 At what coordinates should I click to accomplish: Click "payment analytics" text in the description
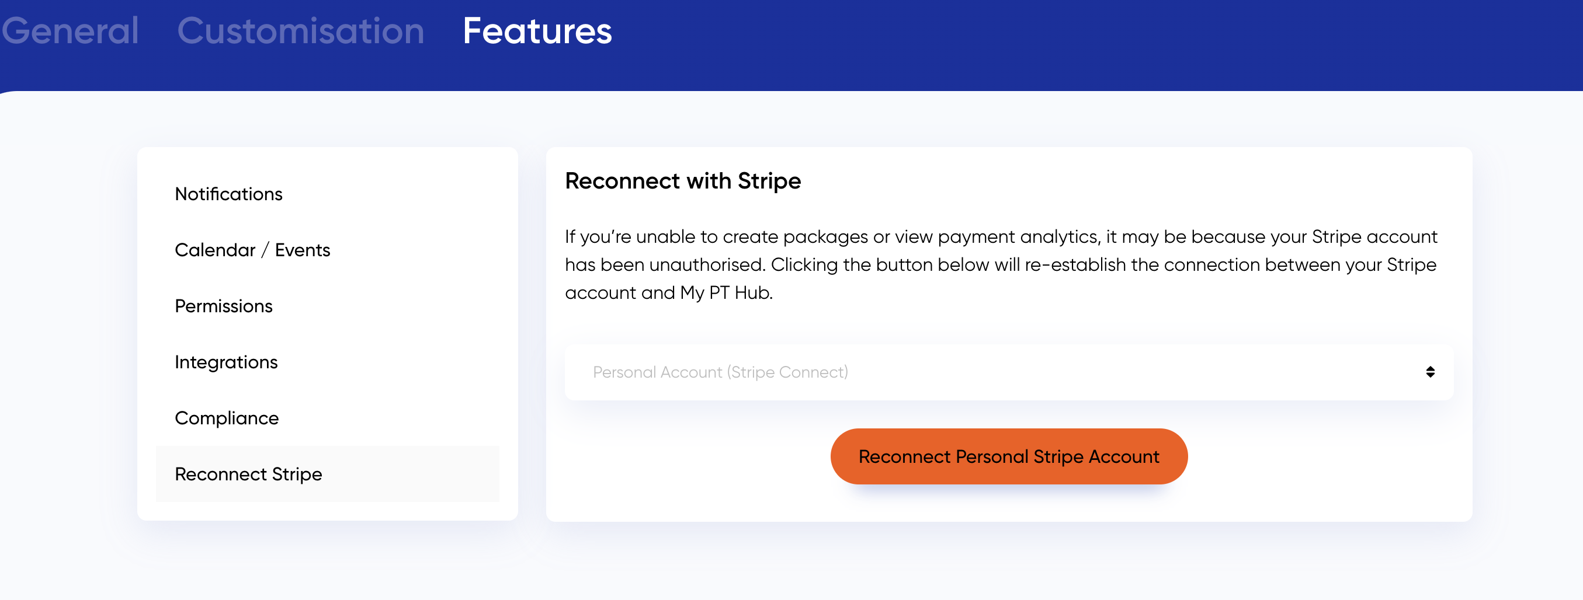pyautogui.click(x=1018, y=237)
